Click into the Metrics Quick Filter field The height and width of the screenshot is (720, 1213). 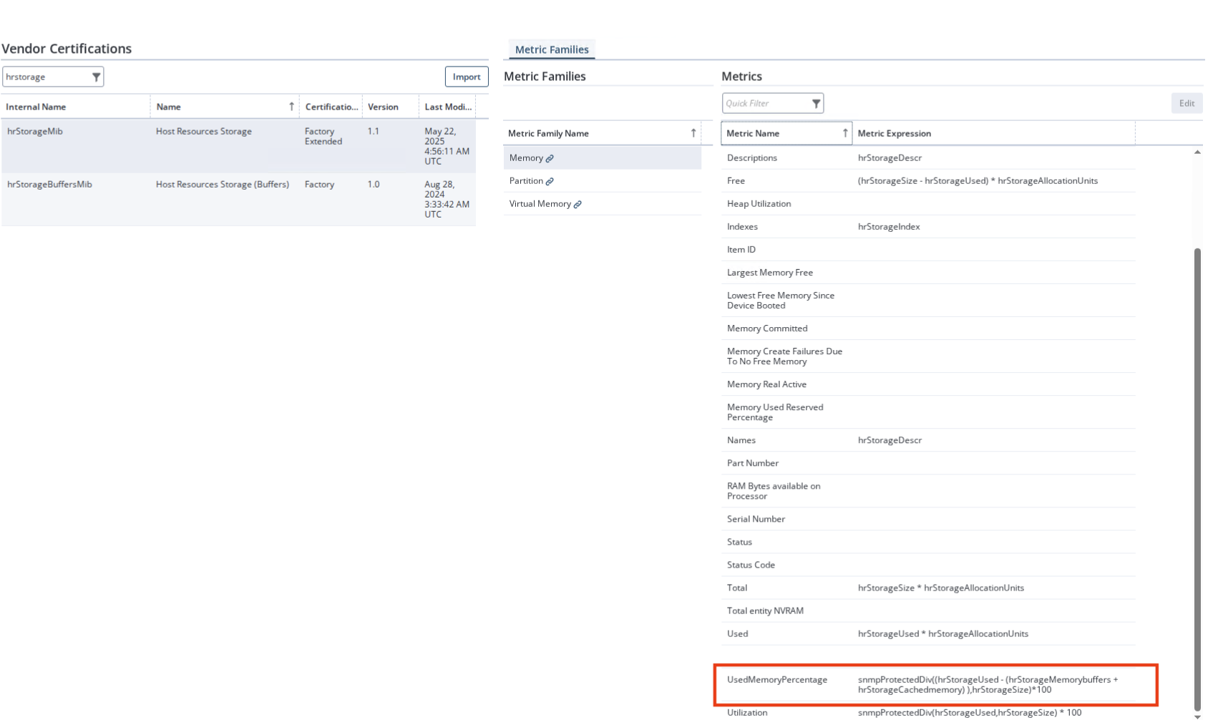point(765,104)
